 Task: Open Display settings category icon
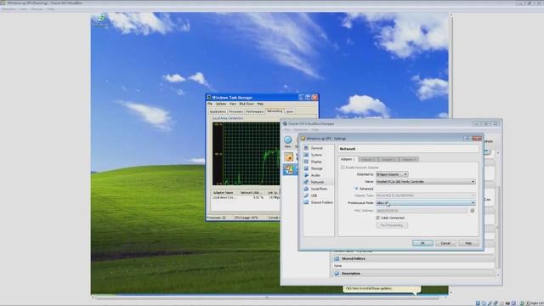(306, 161)
